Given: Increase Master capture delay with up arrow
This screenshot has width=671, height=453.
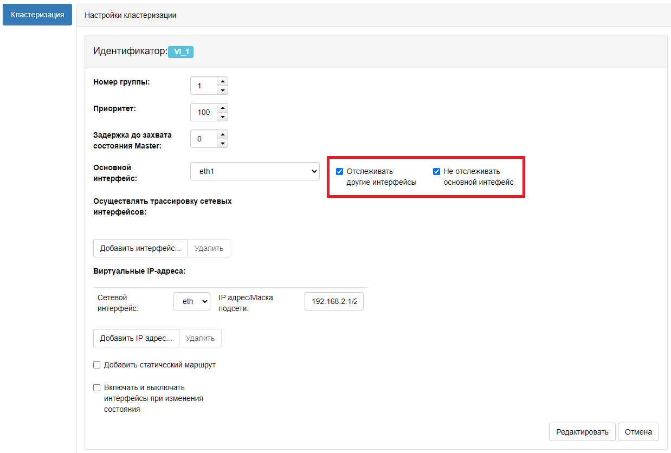Looking at the screenshot, I should pyautogui.click(x=222, y=134).
